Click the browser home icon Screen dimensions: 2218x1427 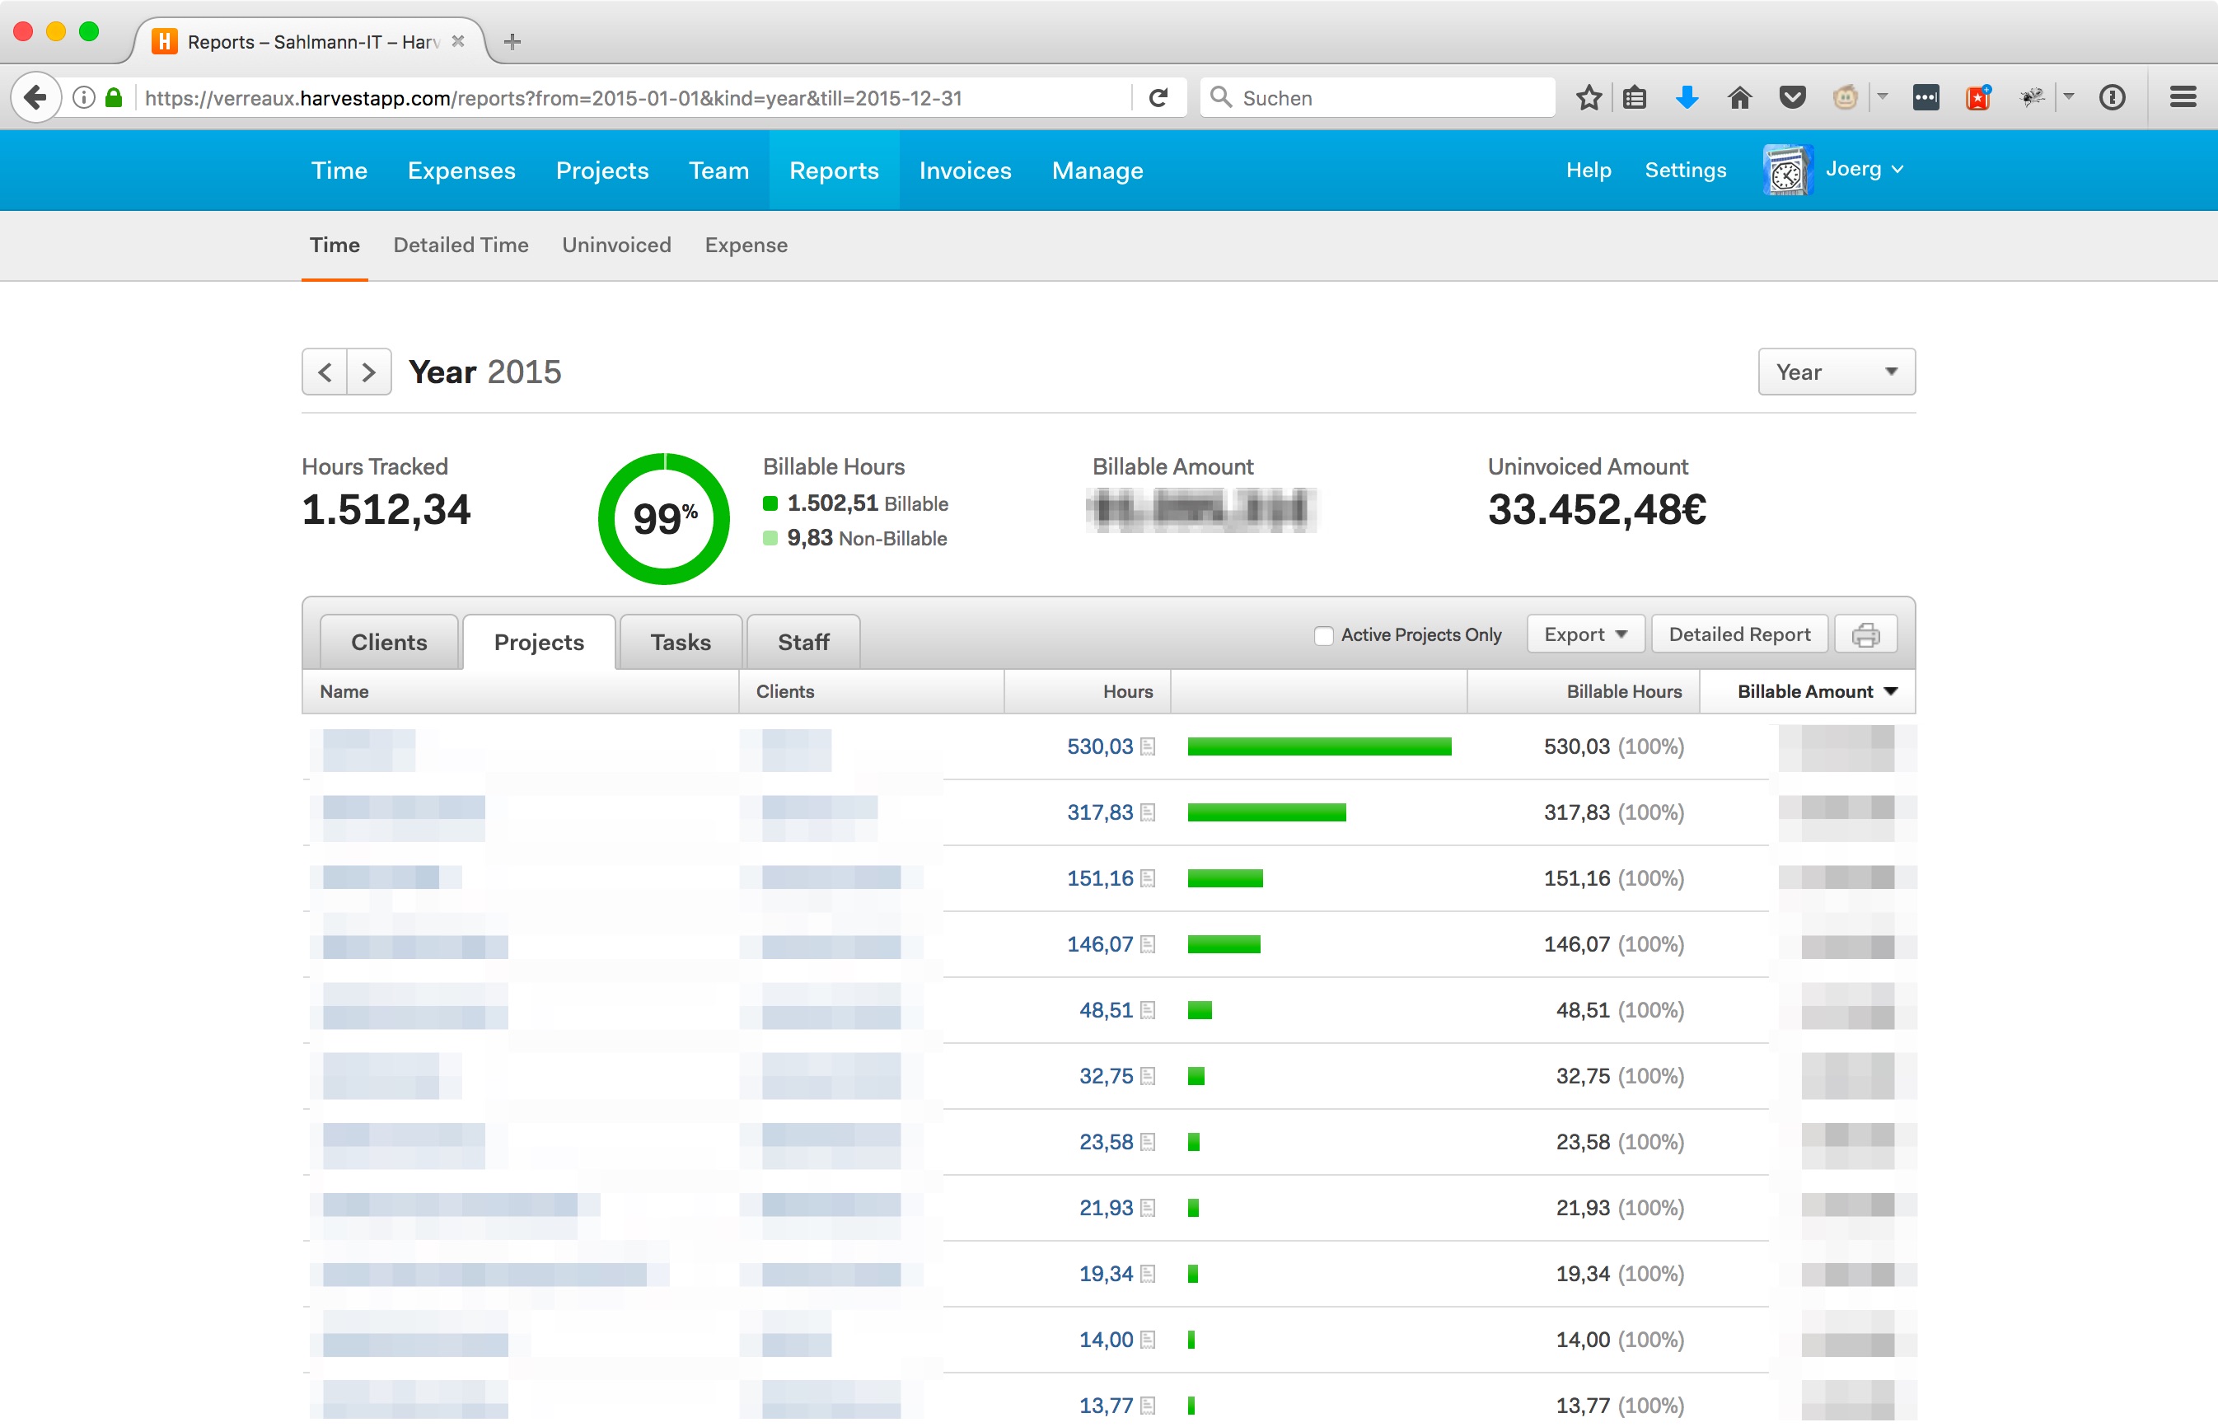point(1739,97)
